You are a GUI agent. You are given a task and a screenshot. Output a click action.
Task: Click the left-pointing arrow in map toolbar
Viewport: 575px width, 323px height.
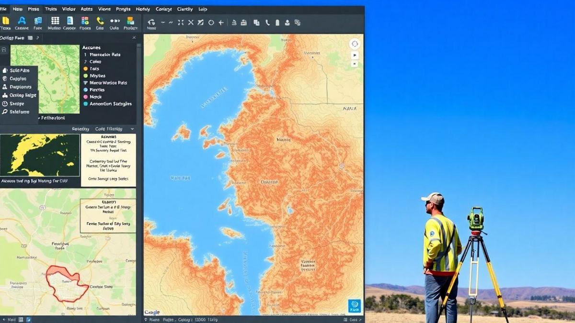(221, 22)
